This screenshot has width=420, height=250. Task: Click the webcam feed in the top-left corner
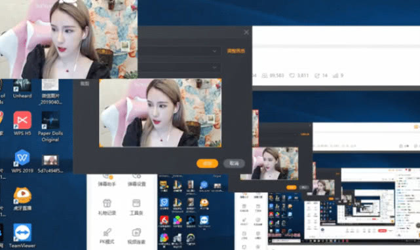[x=69, y=39]
